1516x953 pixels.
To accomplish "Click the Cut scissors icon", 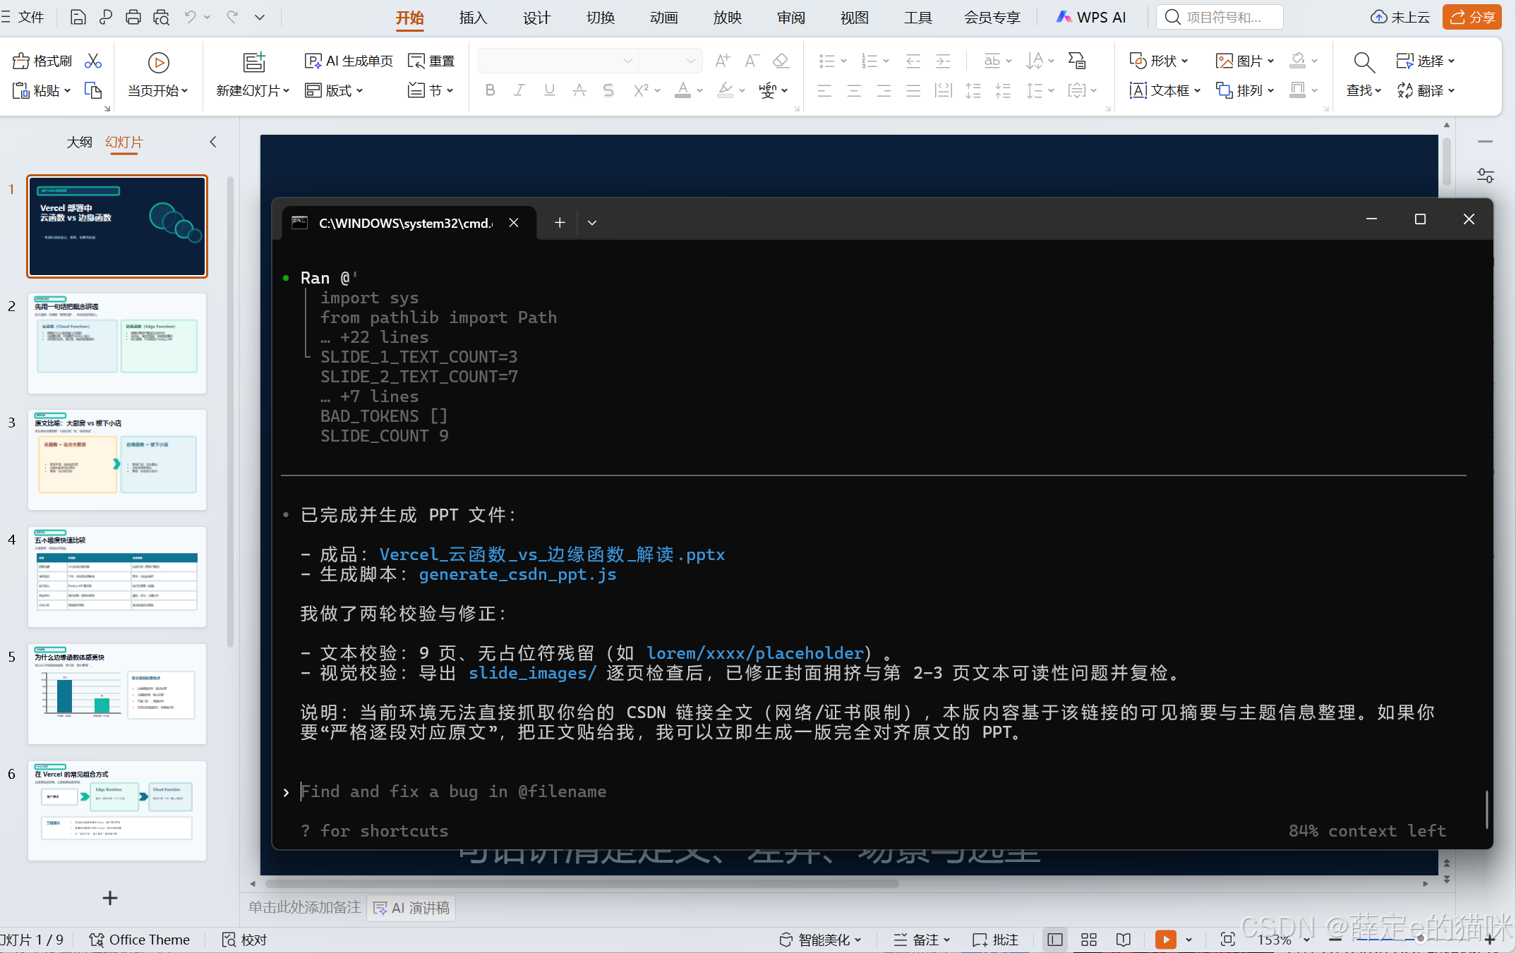I will tap(92, 61).
